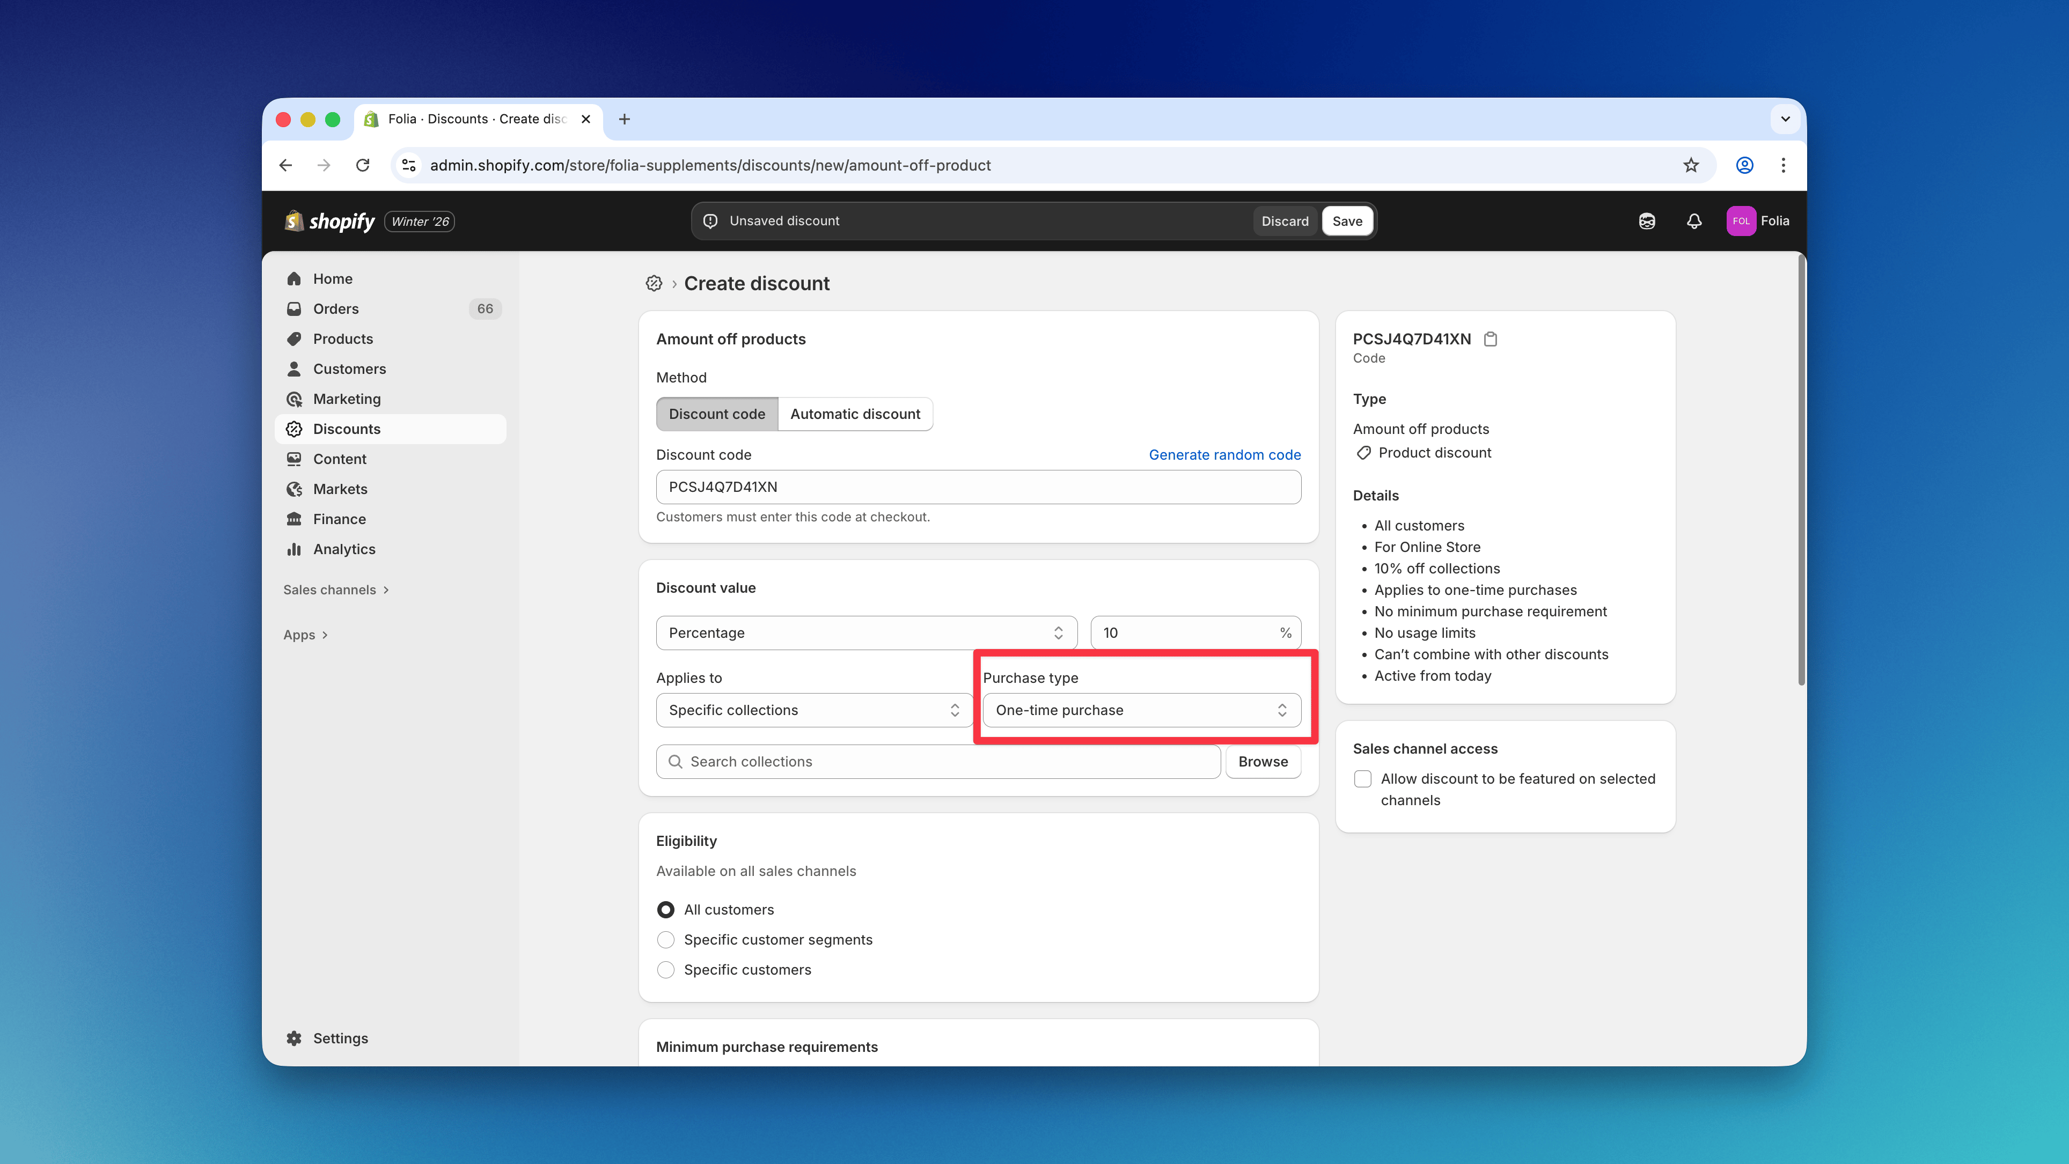Go back in the browser
Screen dimensions: 2069x1164
tap(285, 165)
